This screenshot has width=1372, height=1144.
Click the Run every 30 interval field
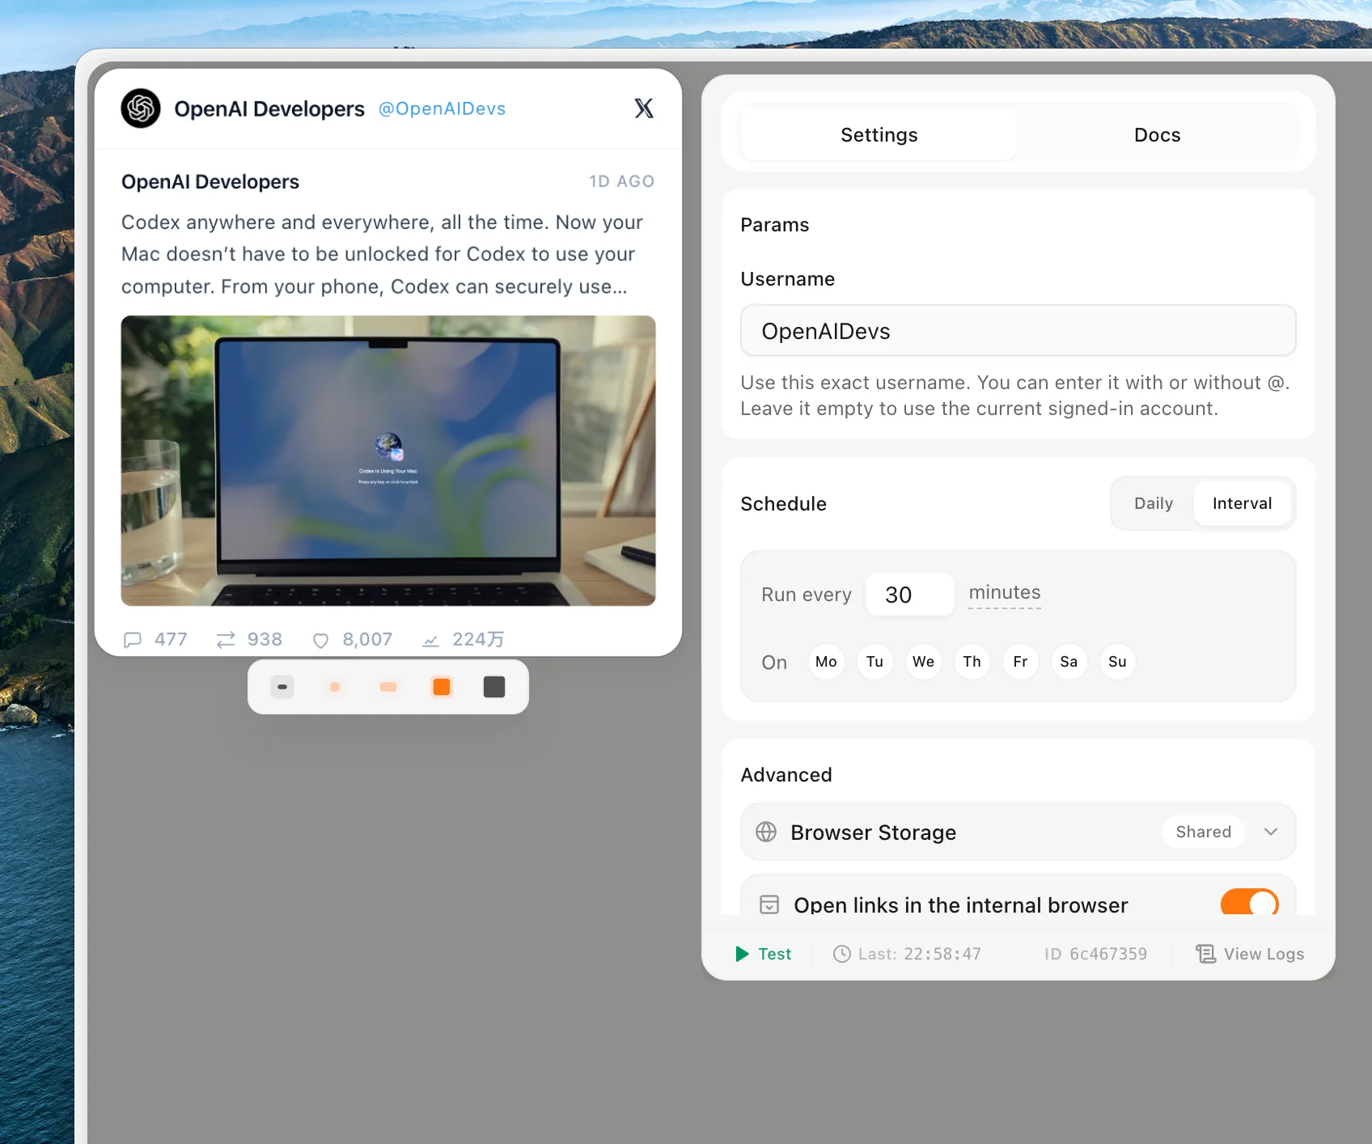pos(910,595)
